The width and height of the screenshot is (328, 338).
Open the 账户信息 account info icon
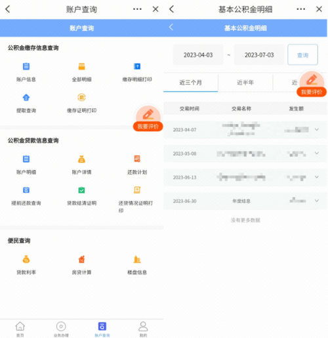tap(26, 66)
